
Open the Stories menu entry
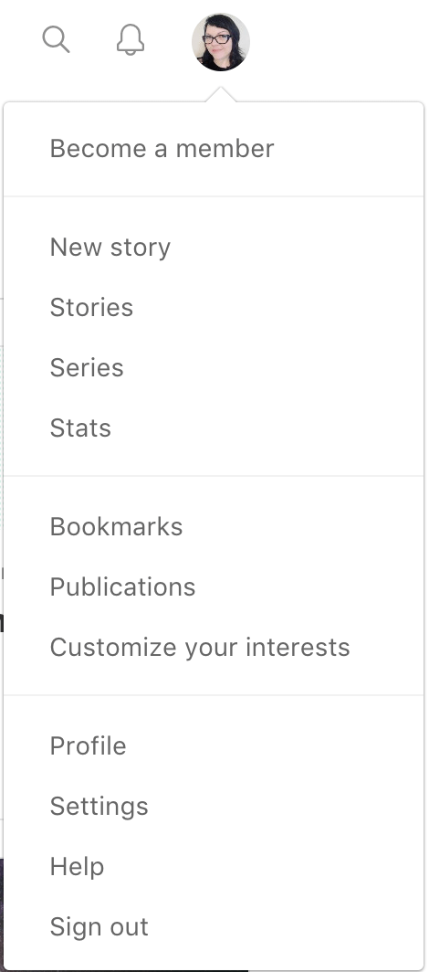pyautogui.click(x=91, y=308)
